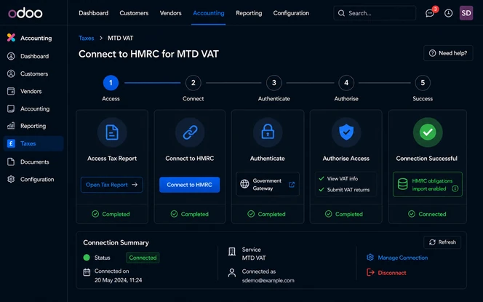Click the Connect to HMRC chain-link icon
The image size is (483, 302).
click(x=190, y=132)
